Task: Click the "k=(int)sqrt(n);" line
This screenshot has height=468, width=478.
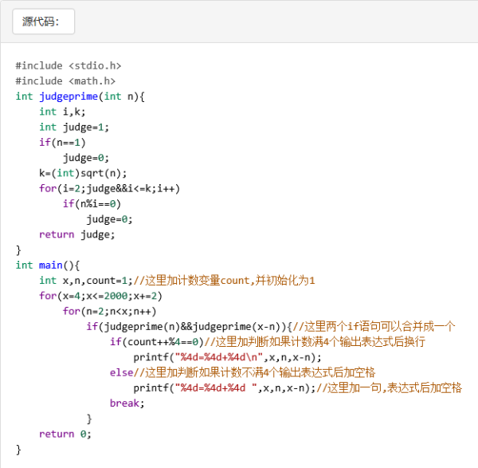Action: 83,173
